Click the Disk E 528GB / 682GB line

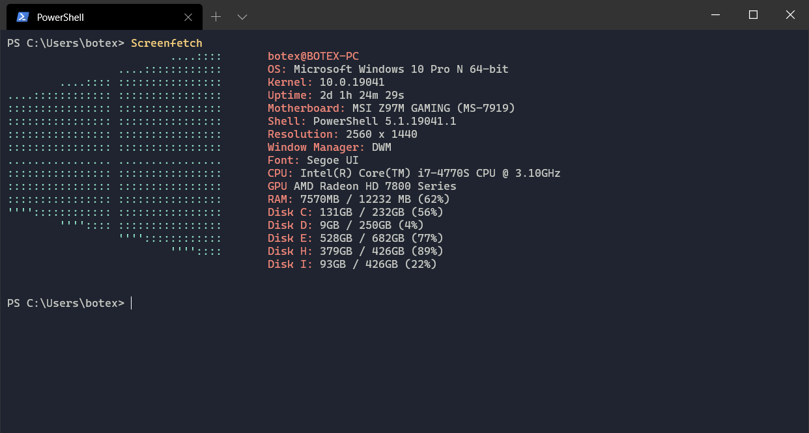[x=356, y=239]
